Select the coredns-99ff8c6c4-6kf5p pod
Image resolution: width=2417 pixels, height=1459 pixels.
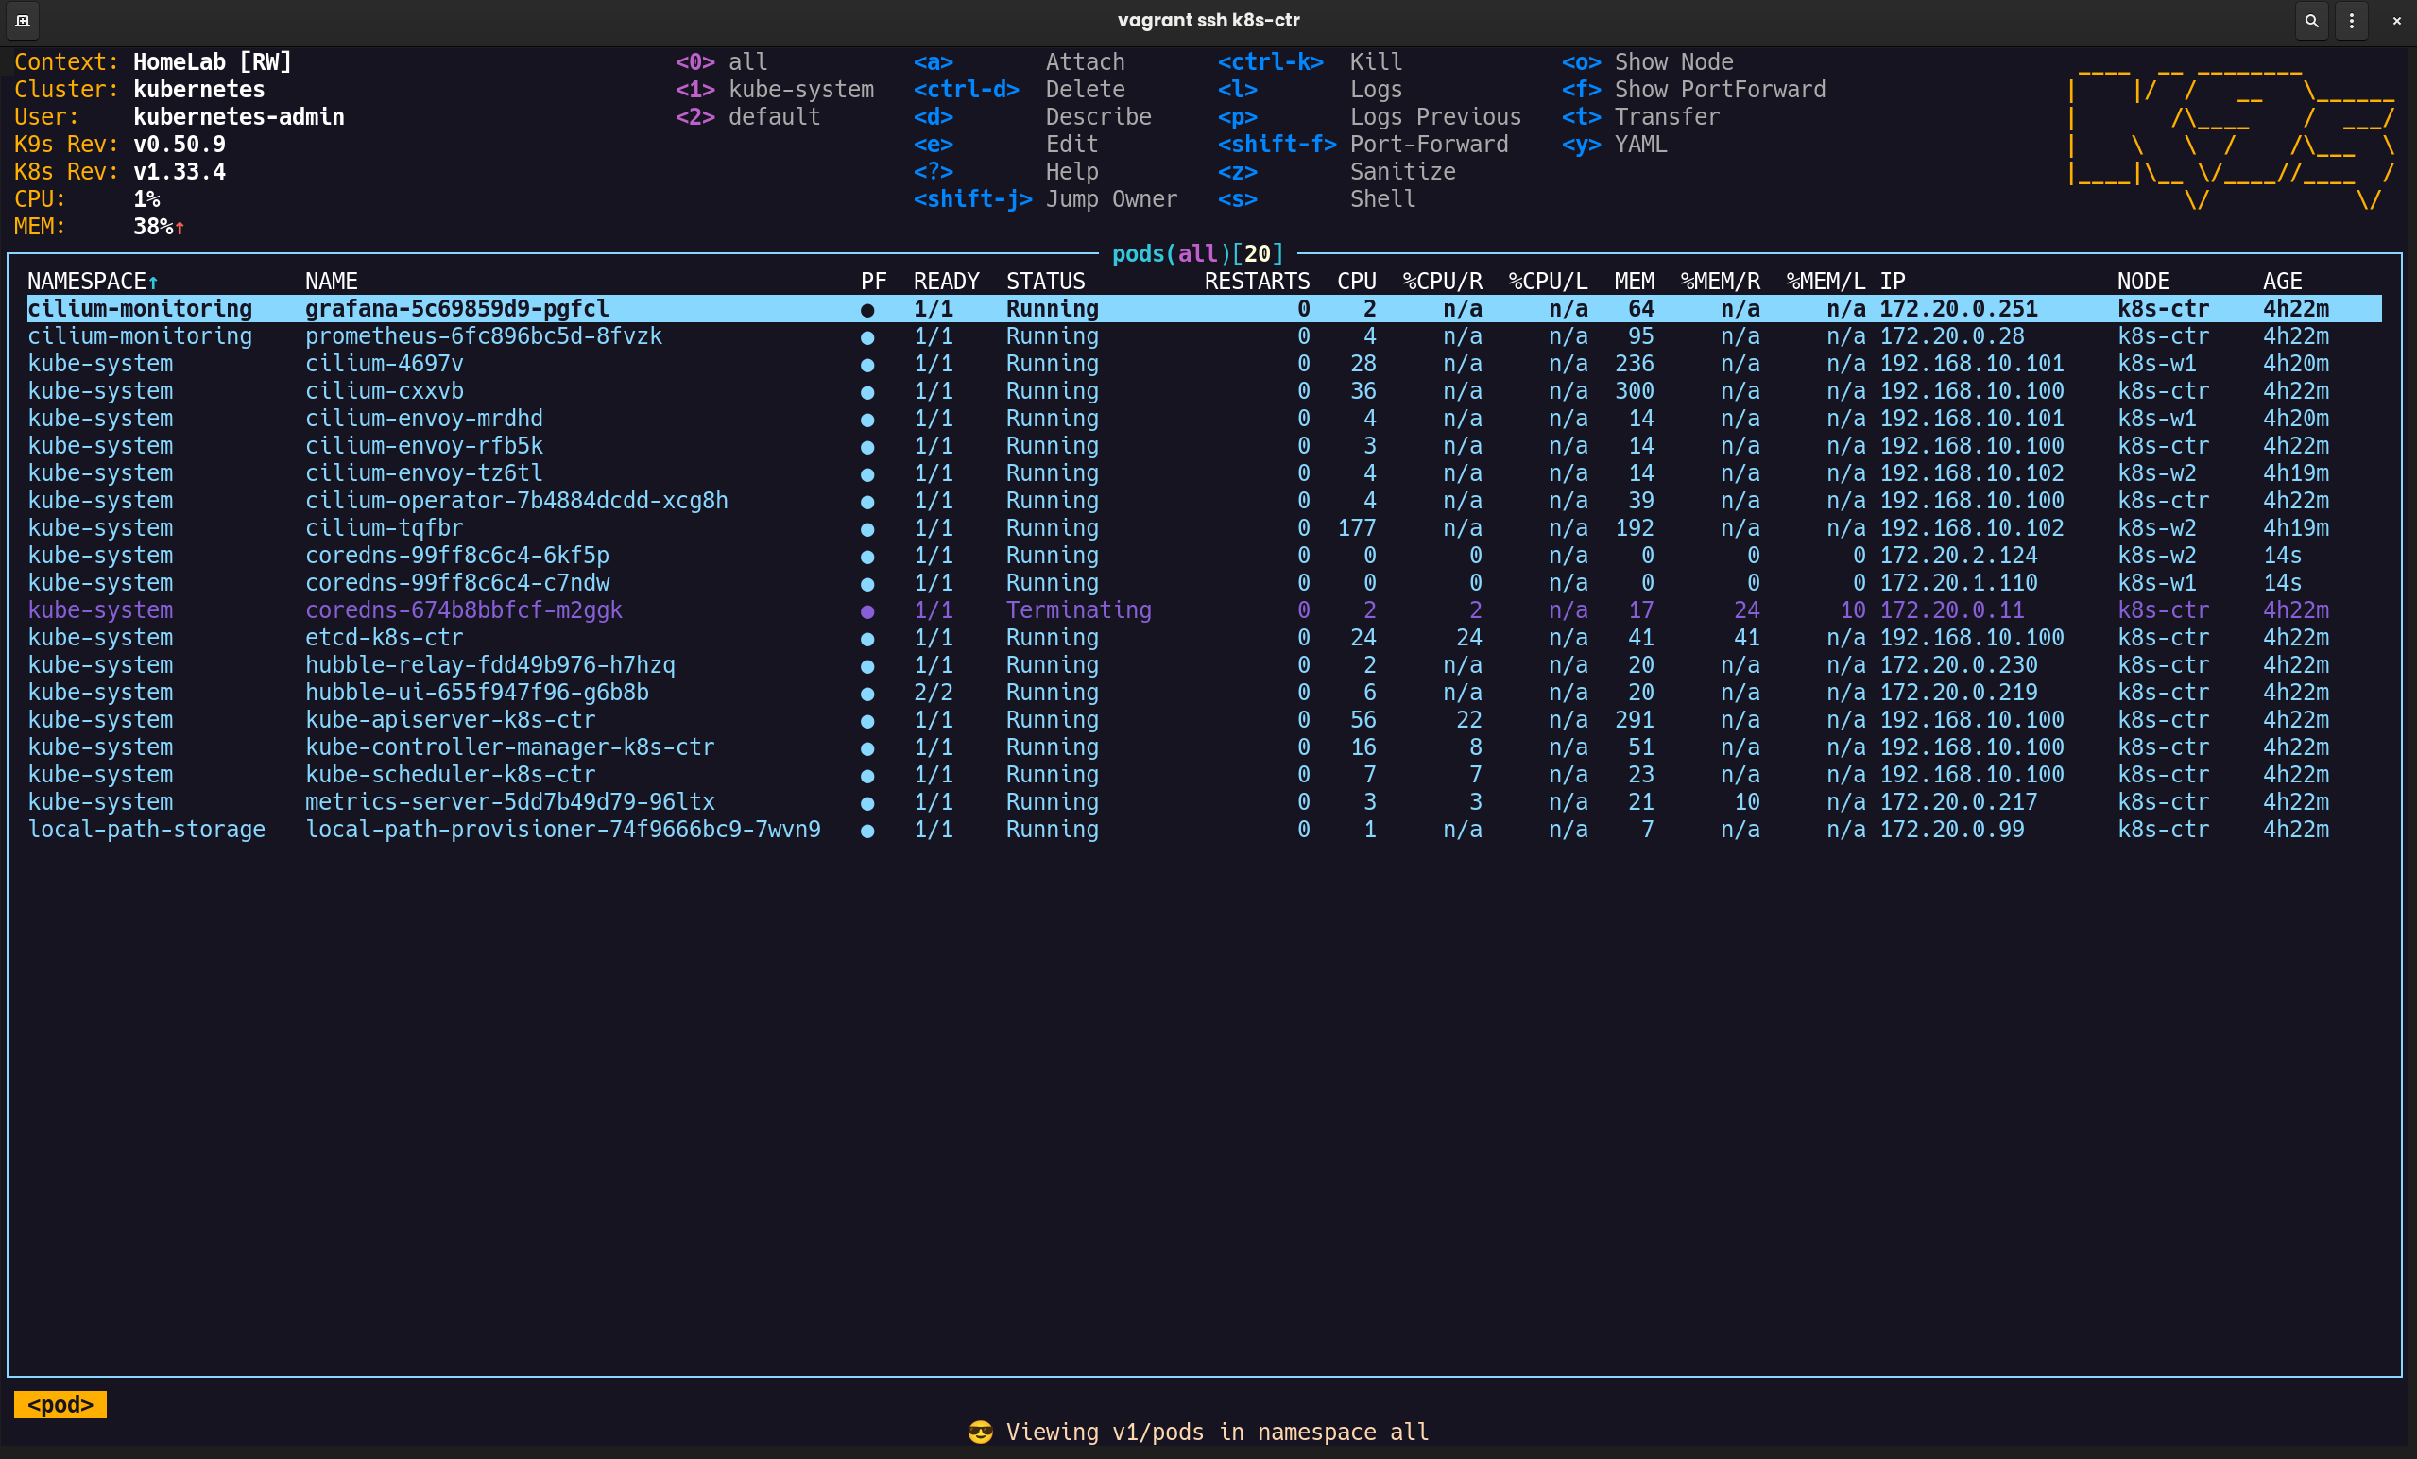1205,557
